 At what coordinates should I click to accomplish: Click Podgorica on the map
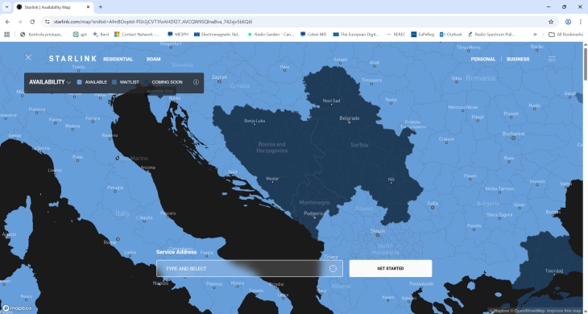tap(314, 213)
